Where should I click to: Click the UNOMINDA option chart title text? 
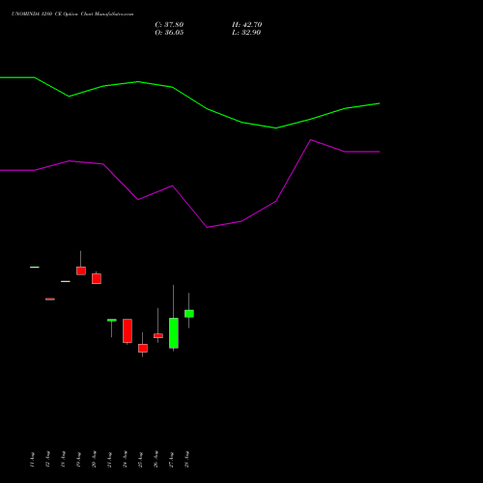(x=72, y=14)
